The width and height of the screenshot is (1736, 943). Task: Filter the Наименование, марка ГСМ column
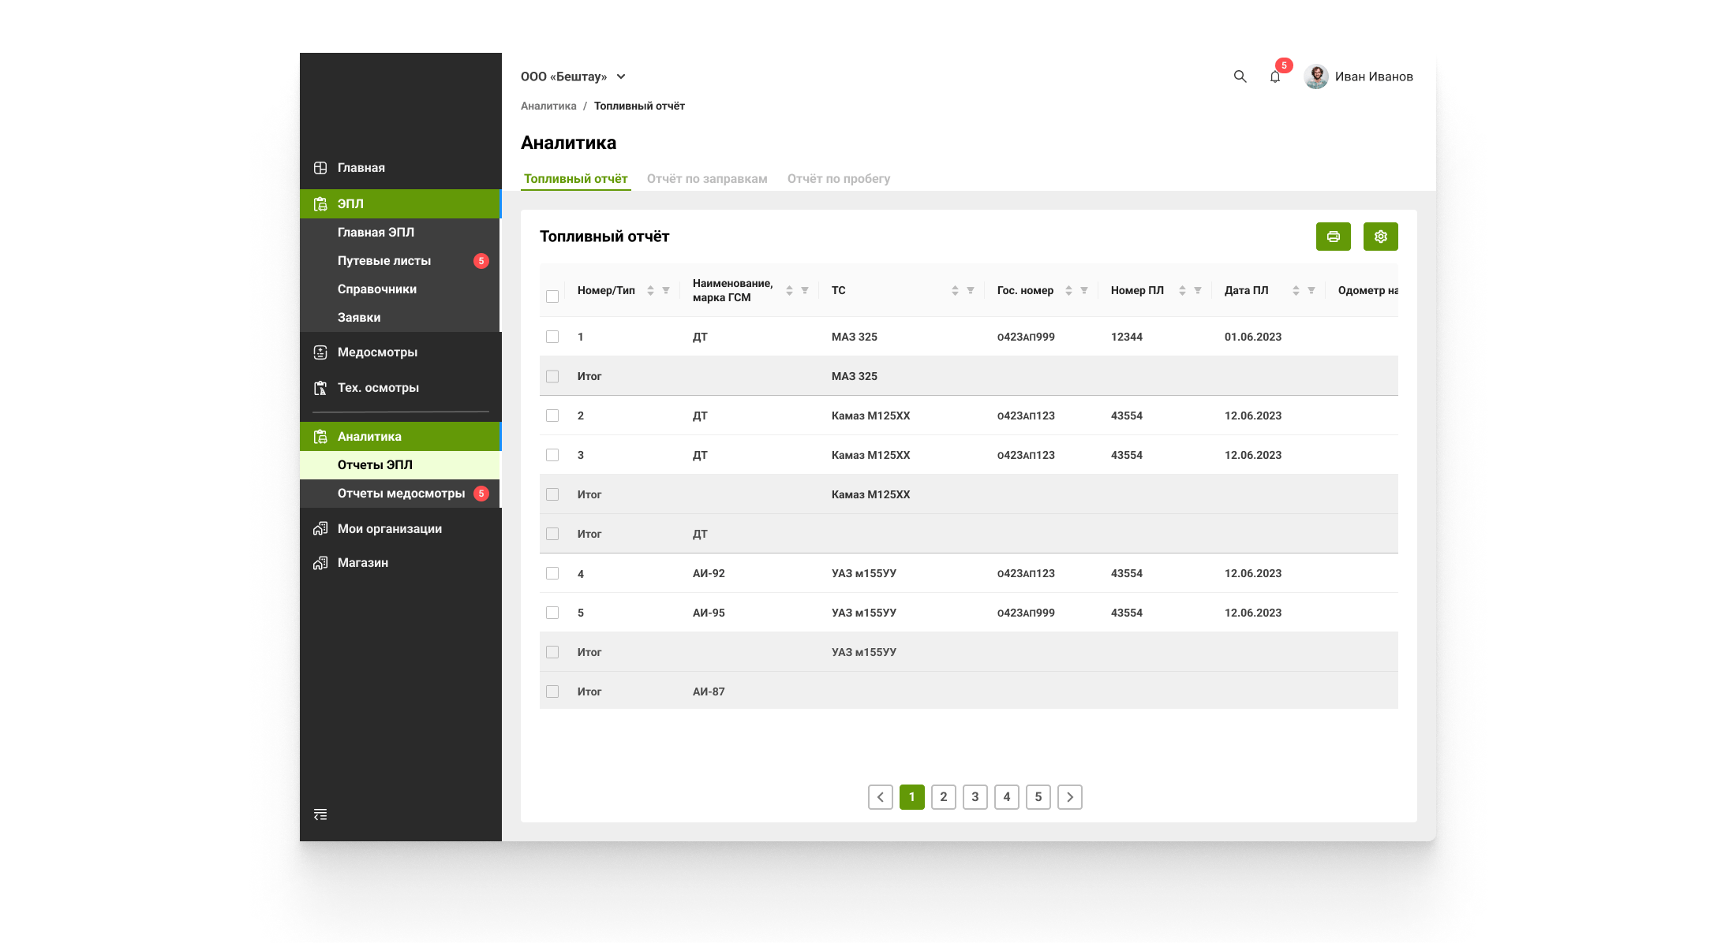(805, 291)
